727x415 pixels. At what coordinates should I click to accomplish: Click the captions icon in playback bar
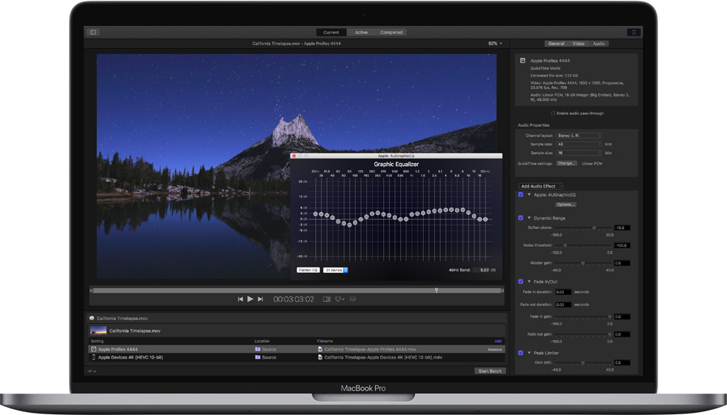tap(353, 299)
